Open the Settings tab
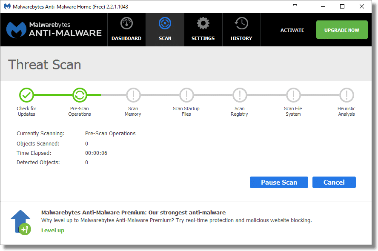The height and width of the screenshot is (251, 378). [203, 30]
